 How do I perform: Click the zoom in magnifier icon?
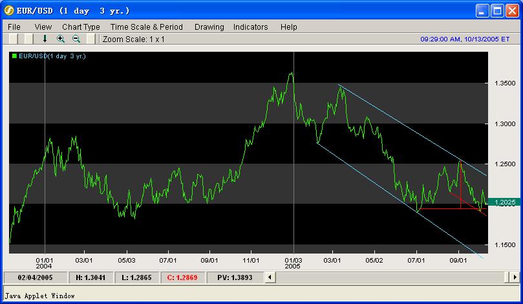(61, 39)
